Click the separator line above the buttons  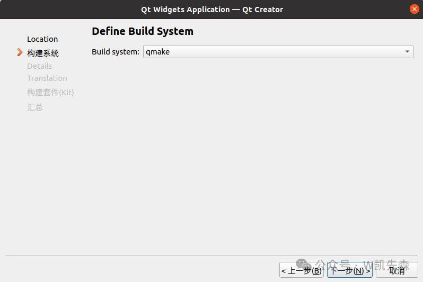pos(211,256)
